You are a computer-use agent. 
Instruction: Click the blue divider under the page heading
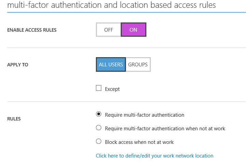[x=127, y=12]
